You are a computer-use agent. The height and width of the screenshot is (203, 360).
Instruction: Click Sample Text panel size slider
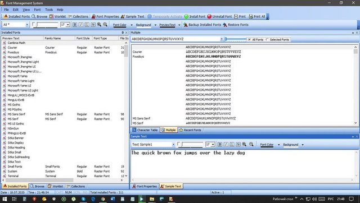(x=192, y=145)
